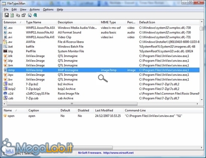The height and width of the screenshot is (158, 206).
Task: Click the Save toolbar icon
Action: coord(7,15)
